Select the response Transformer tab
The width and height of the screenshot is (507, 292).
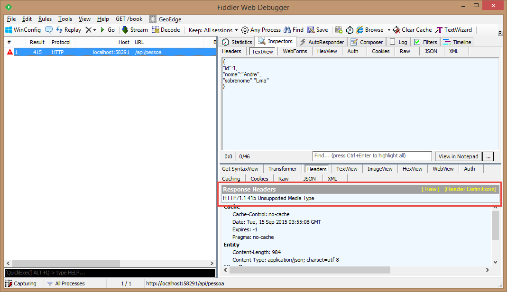[282, 169]
